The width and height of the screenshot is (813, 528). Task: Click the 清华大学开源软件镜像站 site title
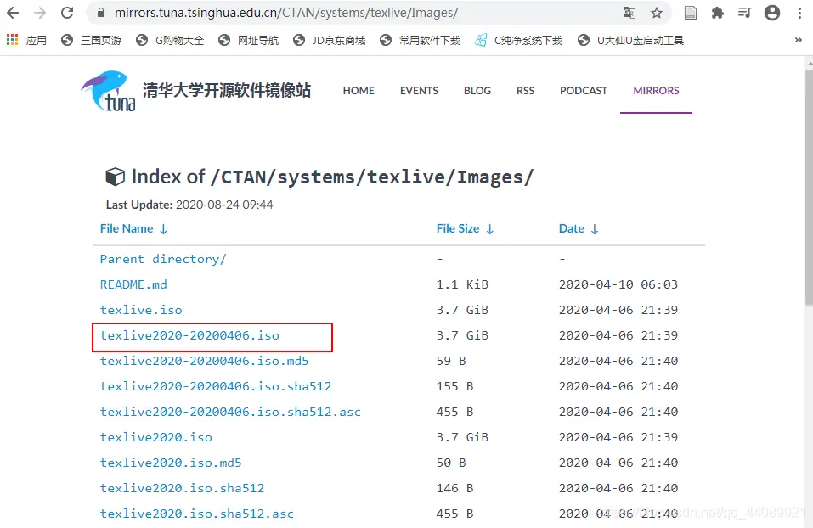pos(227,90)
